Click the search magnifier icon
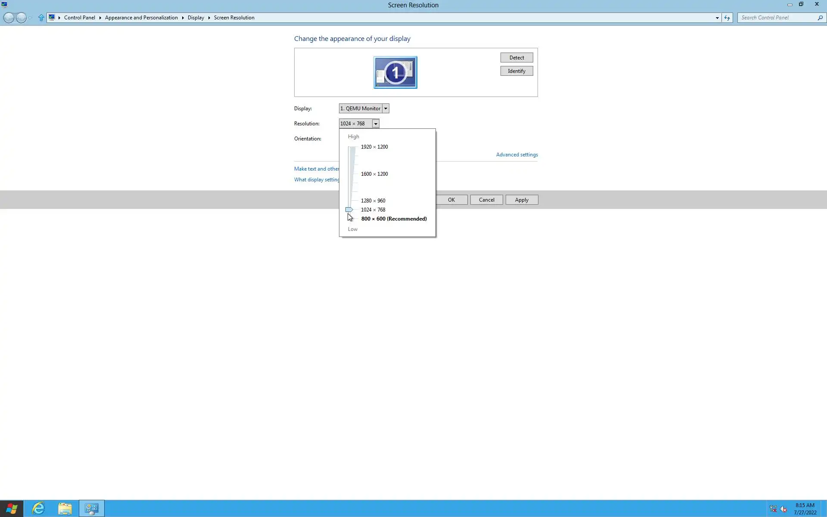Viewport: 827px width, 517px height. (820, 18)
